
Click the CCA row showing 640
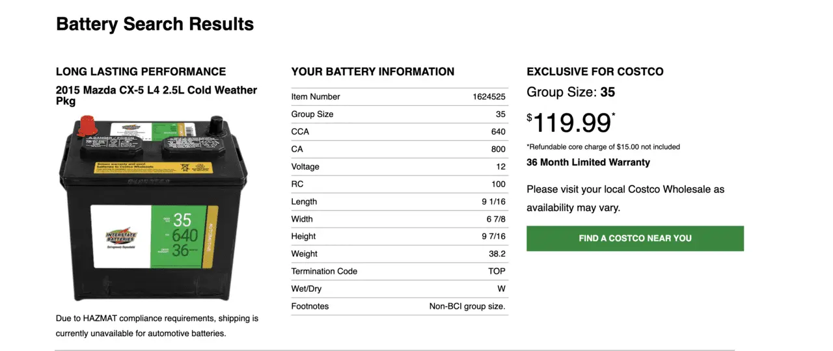[399, 132]
